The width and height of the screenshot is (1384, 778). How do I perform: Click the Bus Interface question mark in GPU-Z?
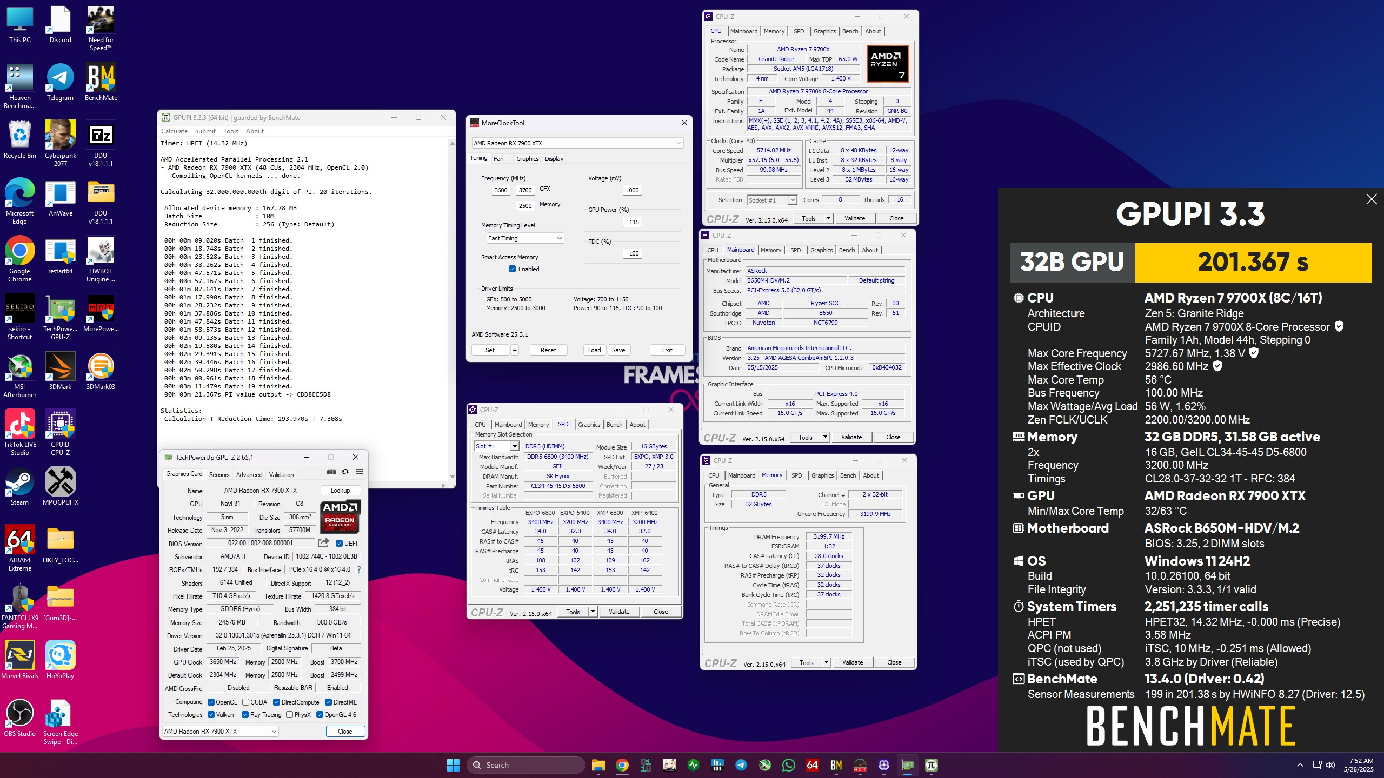click(359, 569)
